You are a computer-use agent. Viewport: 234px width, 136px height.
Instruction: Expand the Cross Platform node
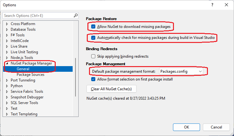point(7,24)
